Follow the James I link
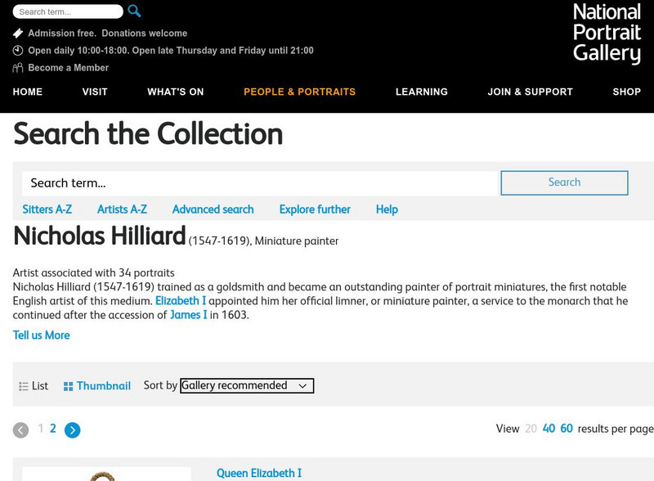Viewport: 654px width, 481px height. point(189,315)
